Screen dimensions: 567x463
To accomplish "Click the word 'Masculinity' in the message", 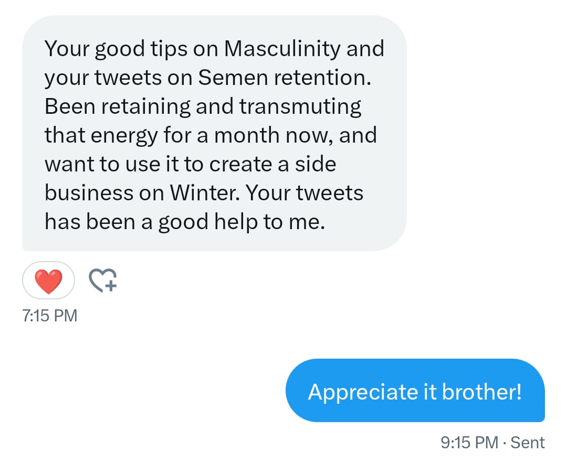I will [x=282, y=49].
